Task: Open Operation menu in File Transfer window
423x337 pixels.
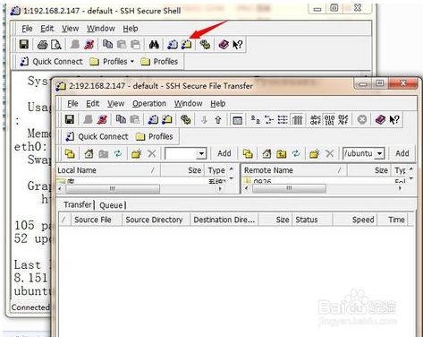Action: coord(149,103)
